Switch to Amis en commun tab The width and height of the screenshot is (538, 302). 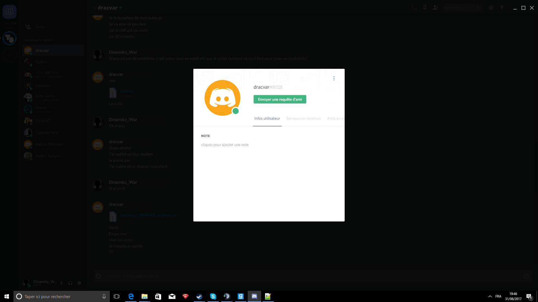click(336, 119)
